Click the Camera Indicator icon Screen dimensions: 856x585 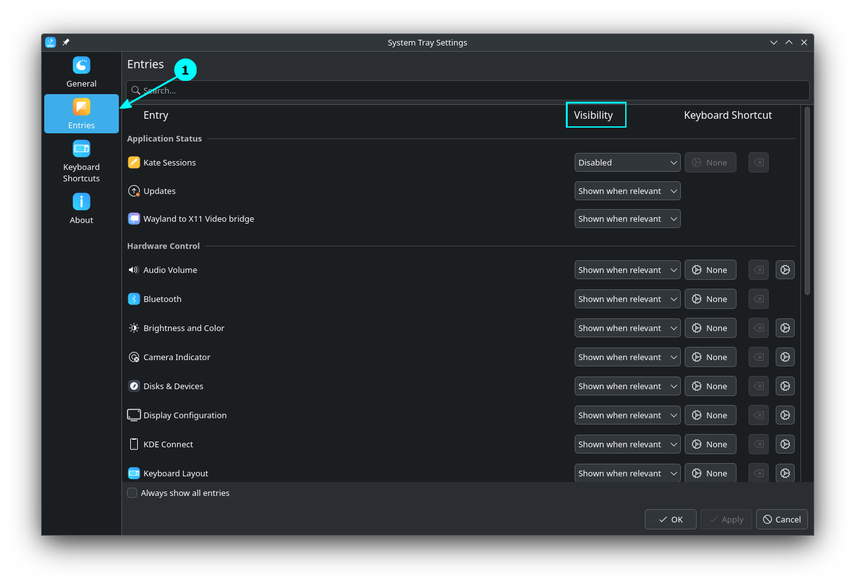click(x=133, y=356)
